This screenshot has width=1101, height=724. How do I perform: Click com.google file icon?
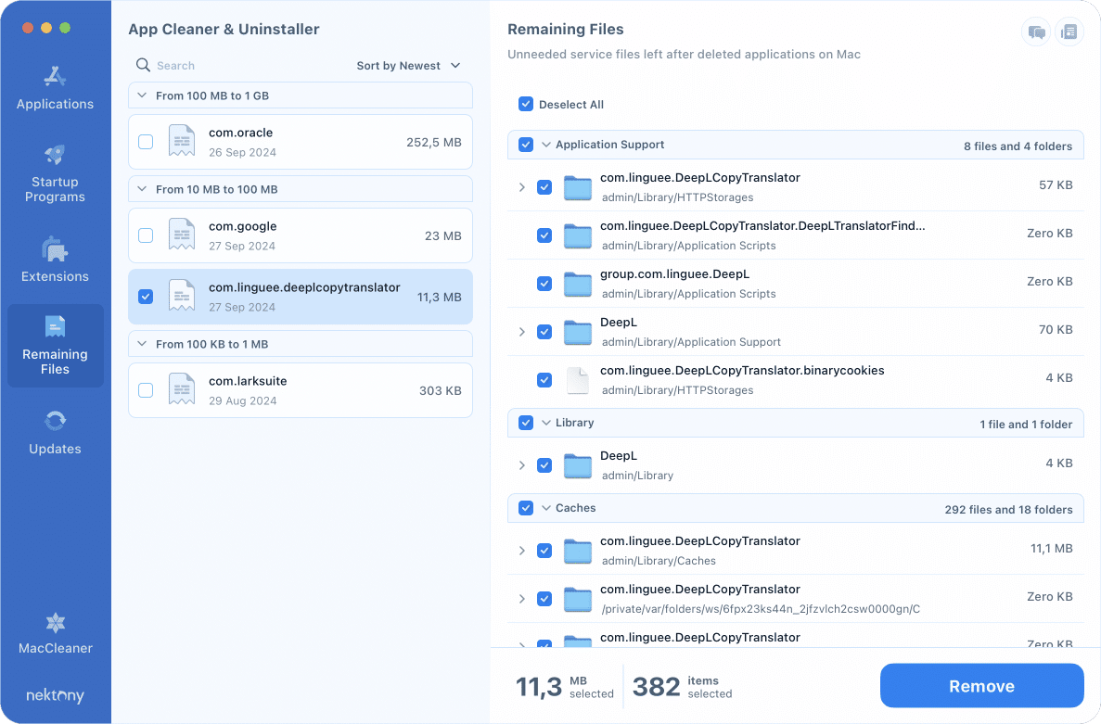(182, 235)
